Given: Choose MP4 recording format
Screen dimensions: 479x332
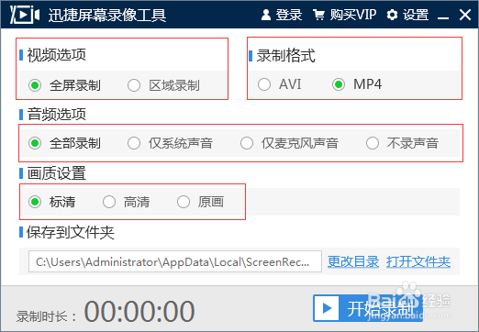Looking at the screenshot, I should tap(357, 84).
